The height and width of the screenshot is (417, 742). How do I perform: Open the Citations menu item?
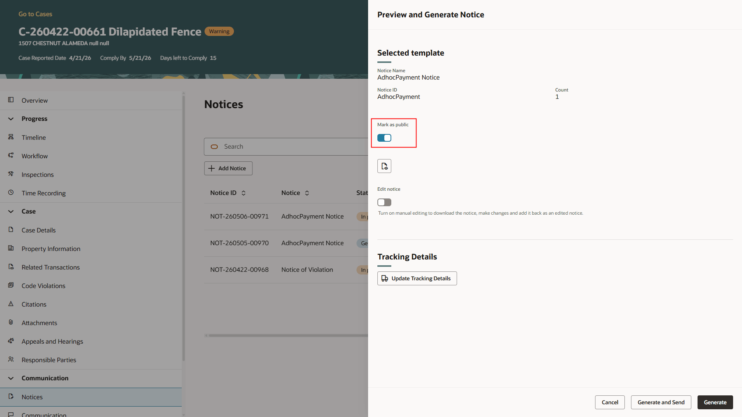(x=91, y=304)
